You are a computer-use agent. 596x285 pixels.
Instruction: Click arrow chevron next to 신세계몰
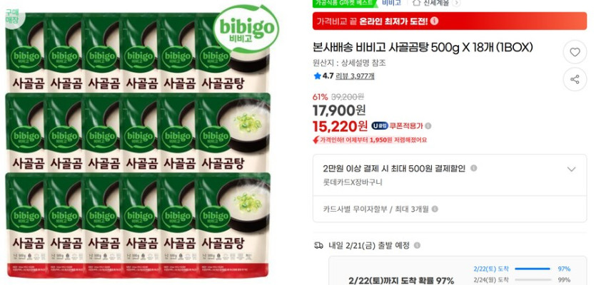(x=457, y=3)
